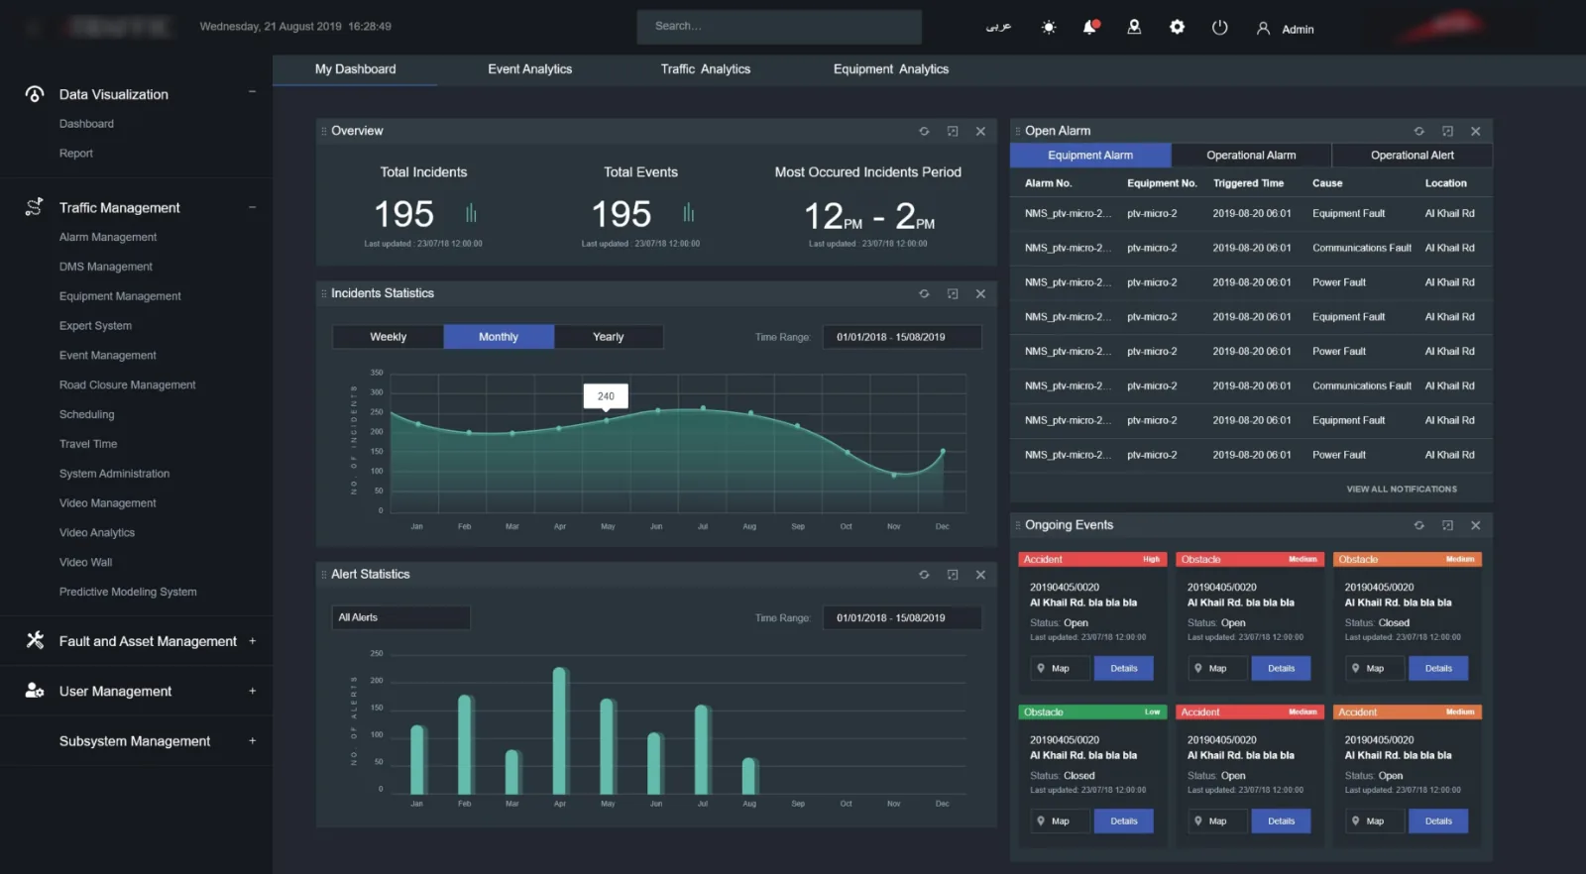Open the Incidents Statistics time range picker

point(902,337)
